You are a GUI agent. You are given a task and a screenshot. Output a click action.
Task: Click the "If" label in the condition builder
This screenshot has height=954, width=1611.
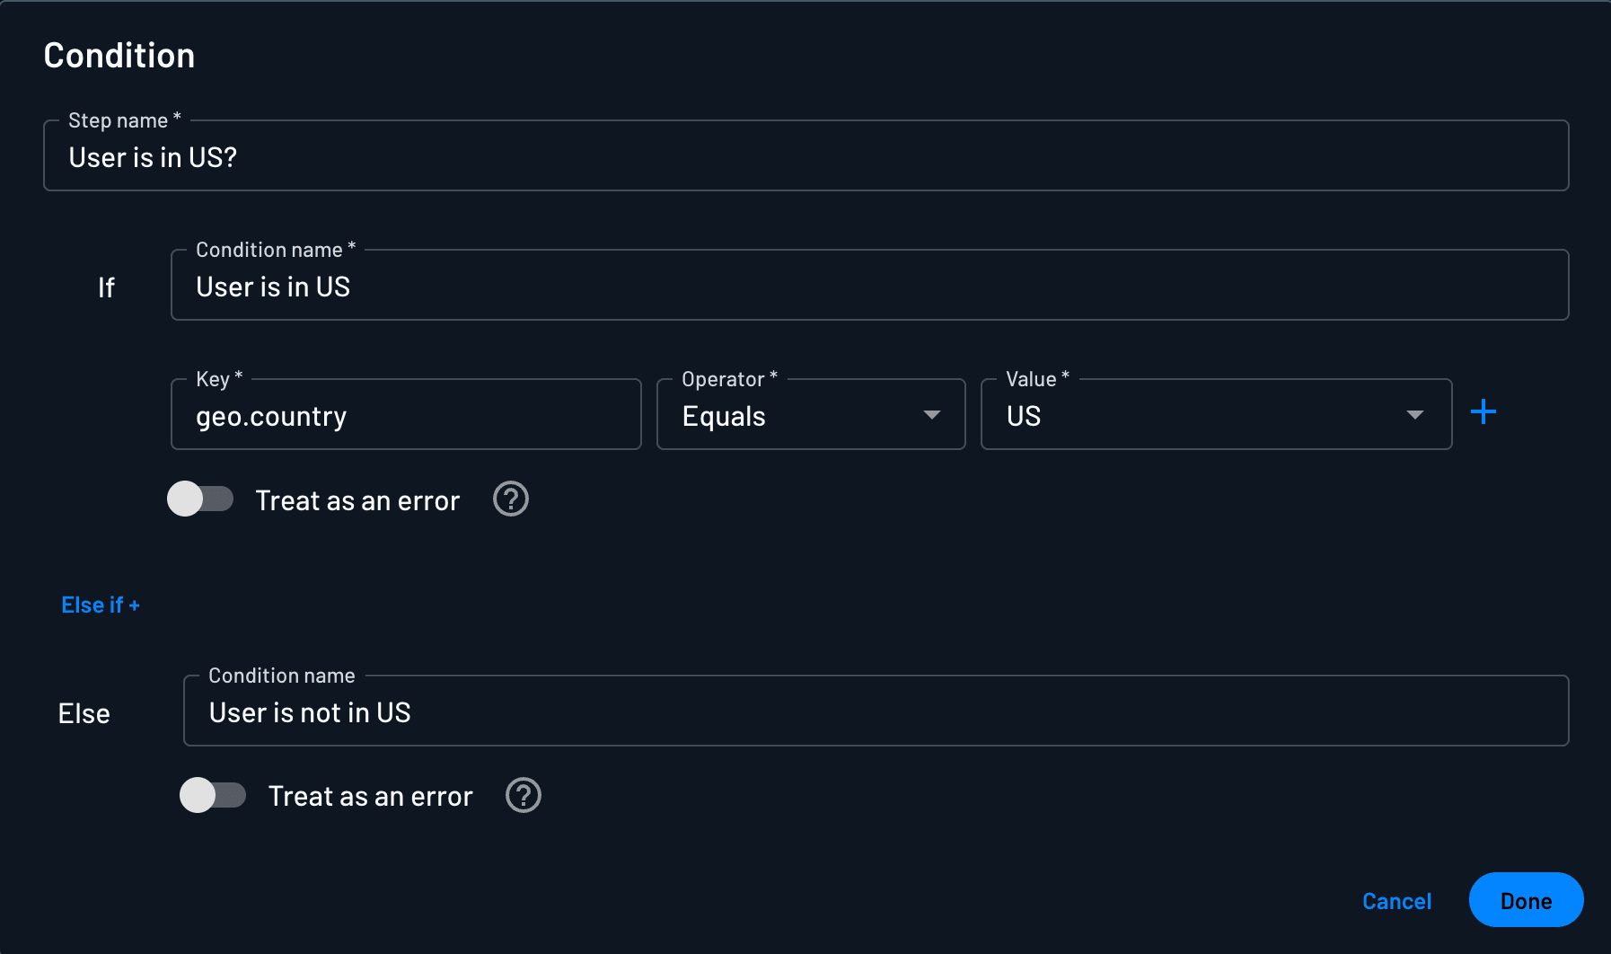click(x=106, y=287)
